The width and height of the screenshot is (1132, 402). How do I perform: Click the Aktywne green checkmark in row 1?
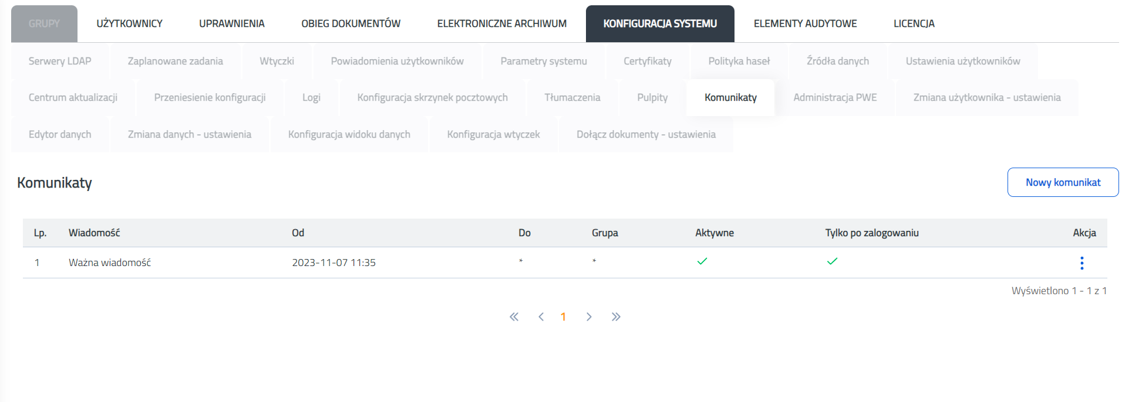coord(702,261)
